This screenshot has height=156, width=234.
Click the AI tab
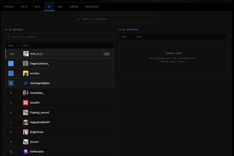(49, 7)
